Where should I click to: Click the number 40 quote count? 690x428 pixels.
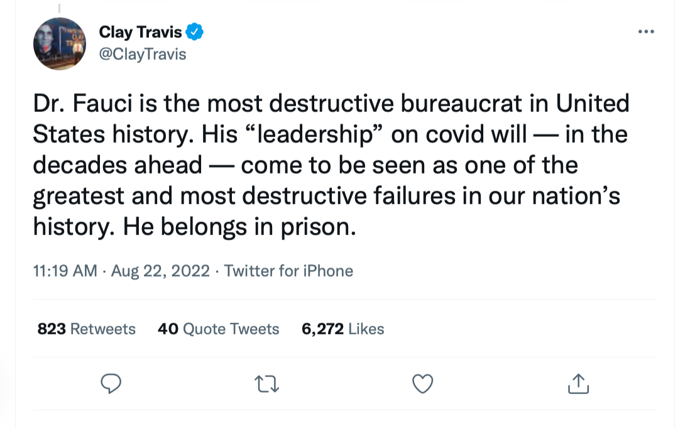point(168,329)
